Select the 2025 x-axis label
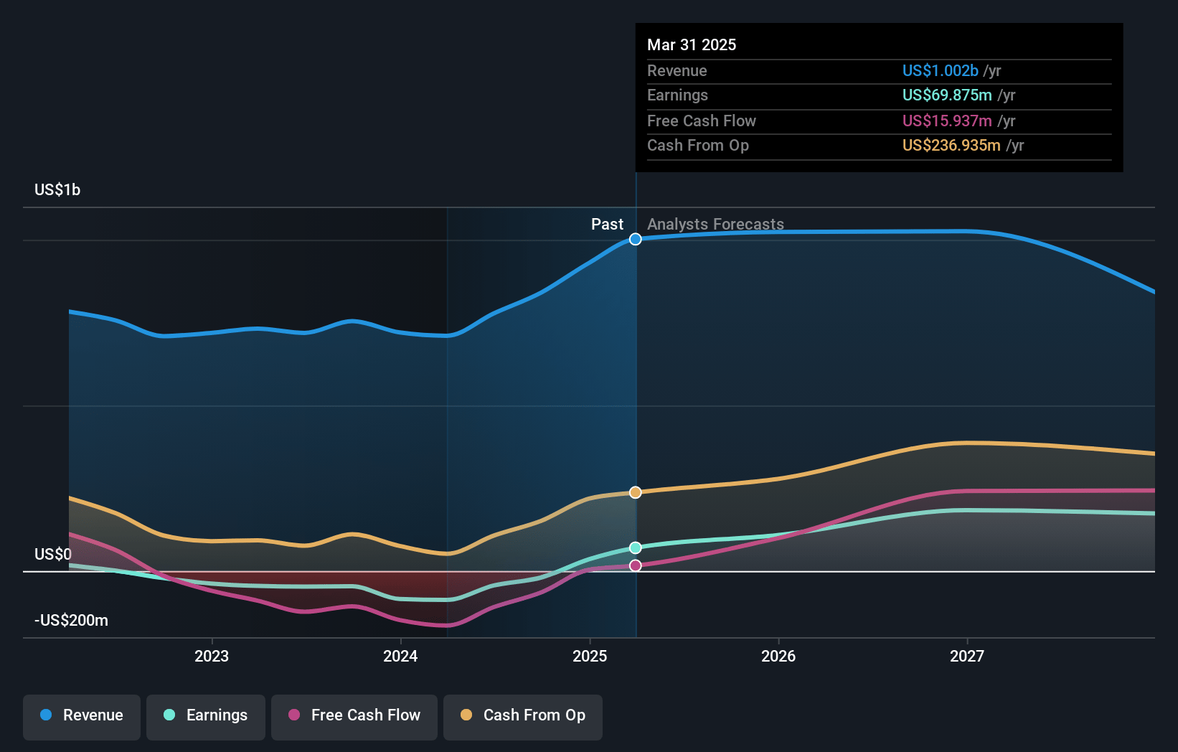 [x=590, y=656]
